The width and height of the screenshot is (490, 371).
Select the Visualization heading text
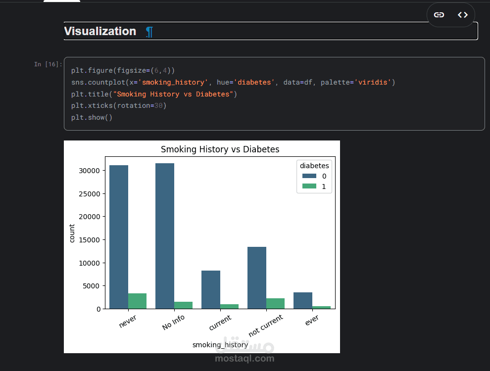[100, 31]
